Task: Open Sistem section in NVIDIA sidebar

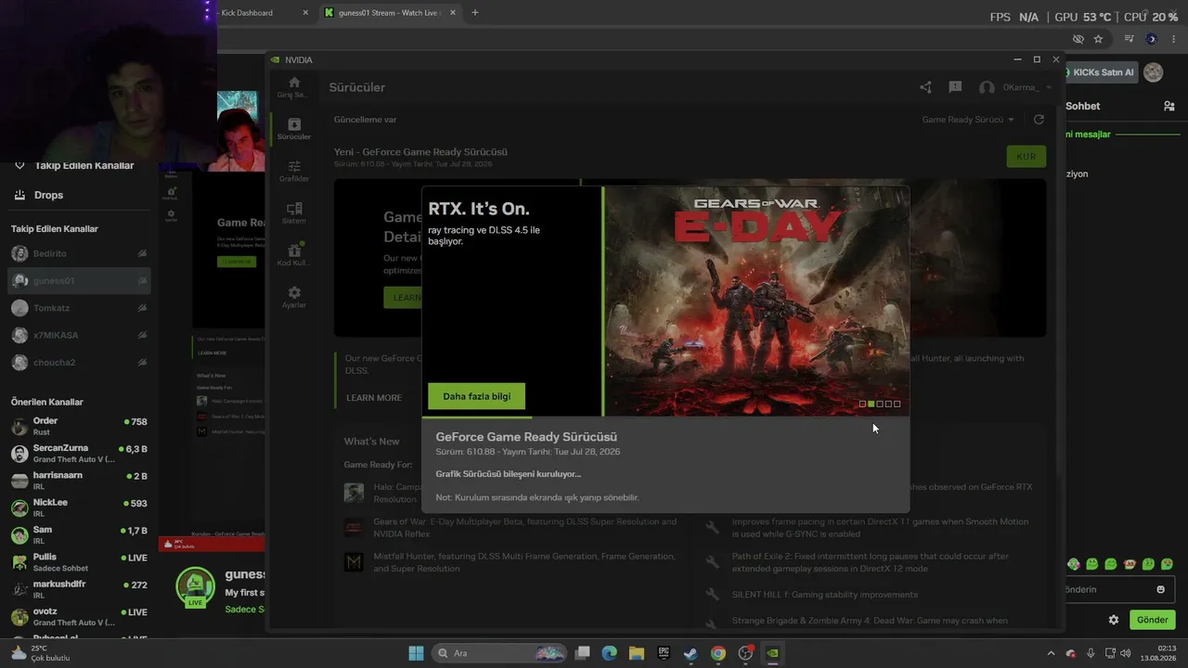Action: [x=293, y=213]
